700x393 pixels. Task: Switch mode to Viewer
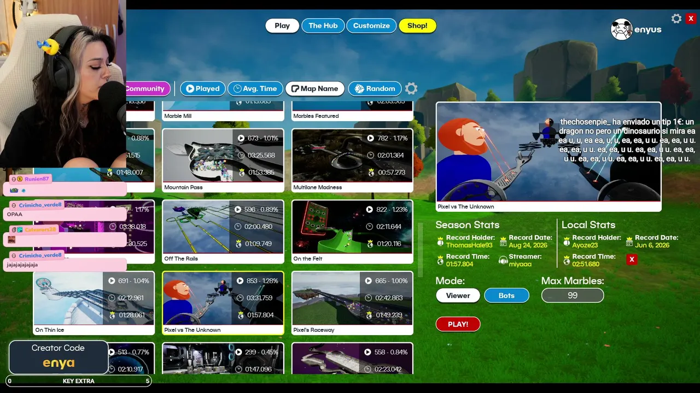coord(458,295)
